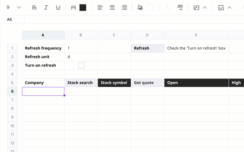Center align the text
This screenshot has height=152, width=244.
coord(112,7)
